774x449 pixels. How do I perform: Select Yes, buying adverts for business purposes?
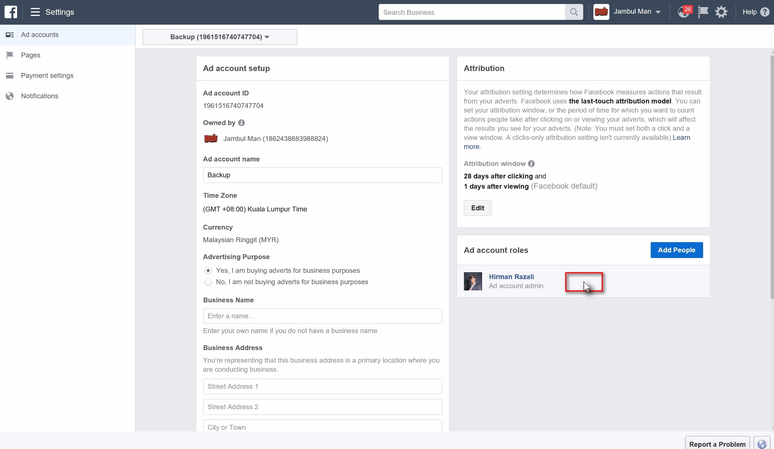(x=208, y=271)
